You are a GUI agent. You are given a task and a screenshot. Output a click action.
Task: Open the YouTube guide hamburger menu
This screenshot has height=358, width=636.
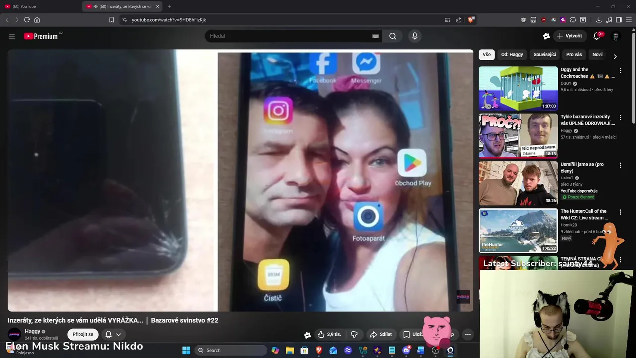tap(12, 36)
